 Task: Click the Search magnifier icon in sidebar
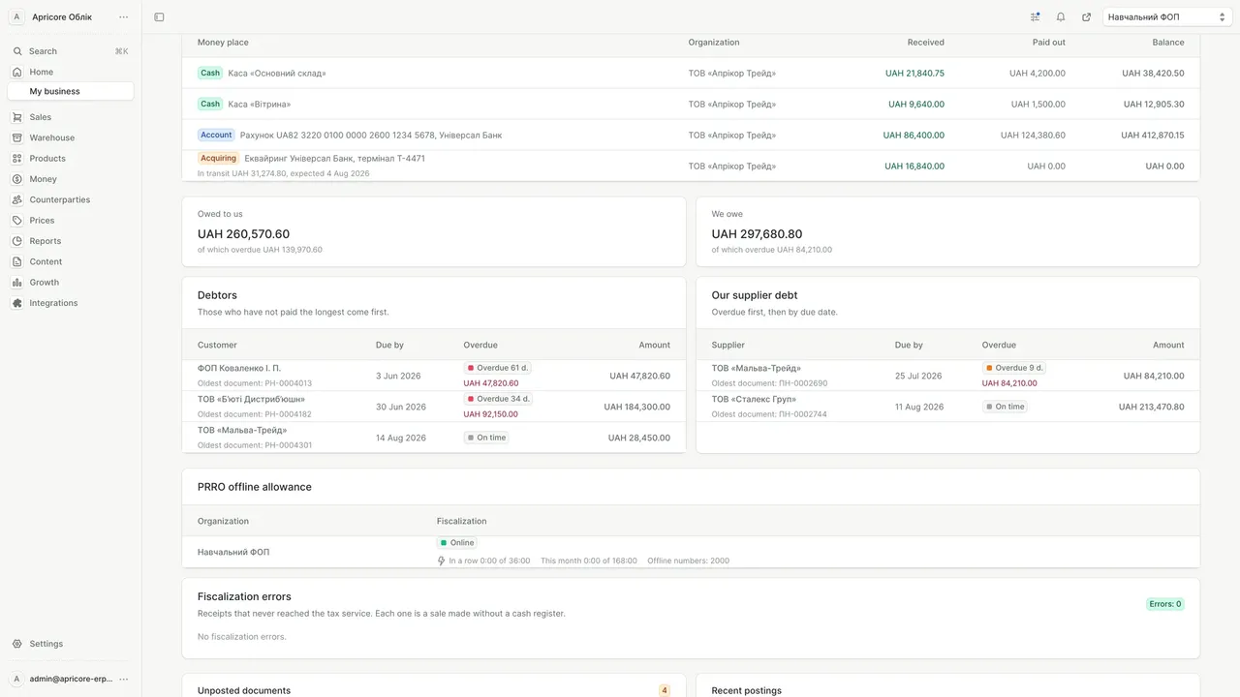[x=17, y=51]
